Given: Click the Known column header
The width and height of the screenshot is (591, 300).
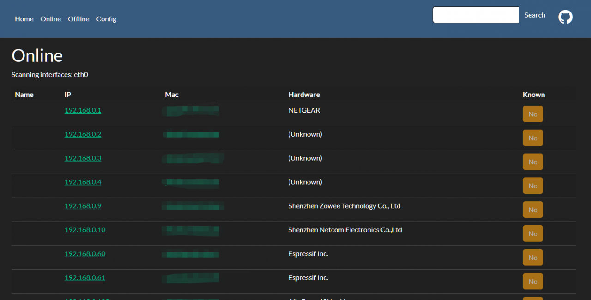Looking at the screenshot, I should (534, 95).
